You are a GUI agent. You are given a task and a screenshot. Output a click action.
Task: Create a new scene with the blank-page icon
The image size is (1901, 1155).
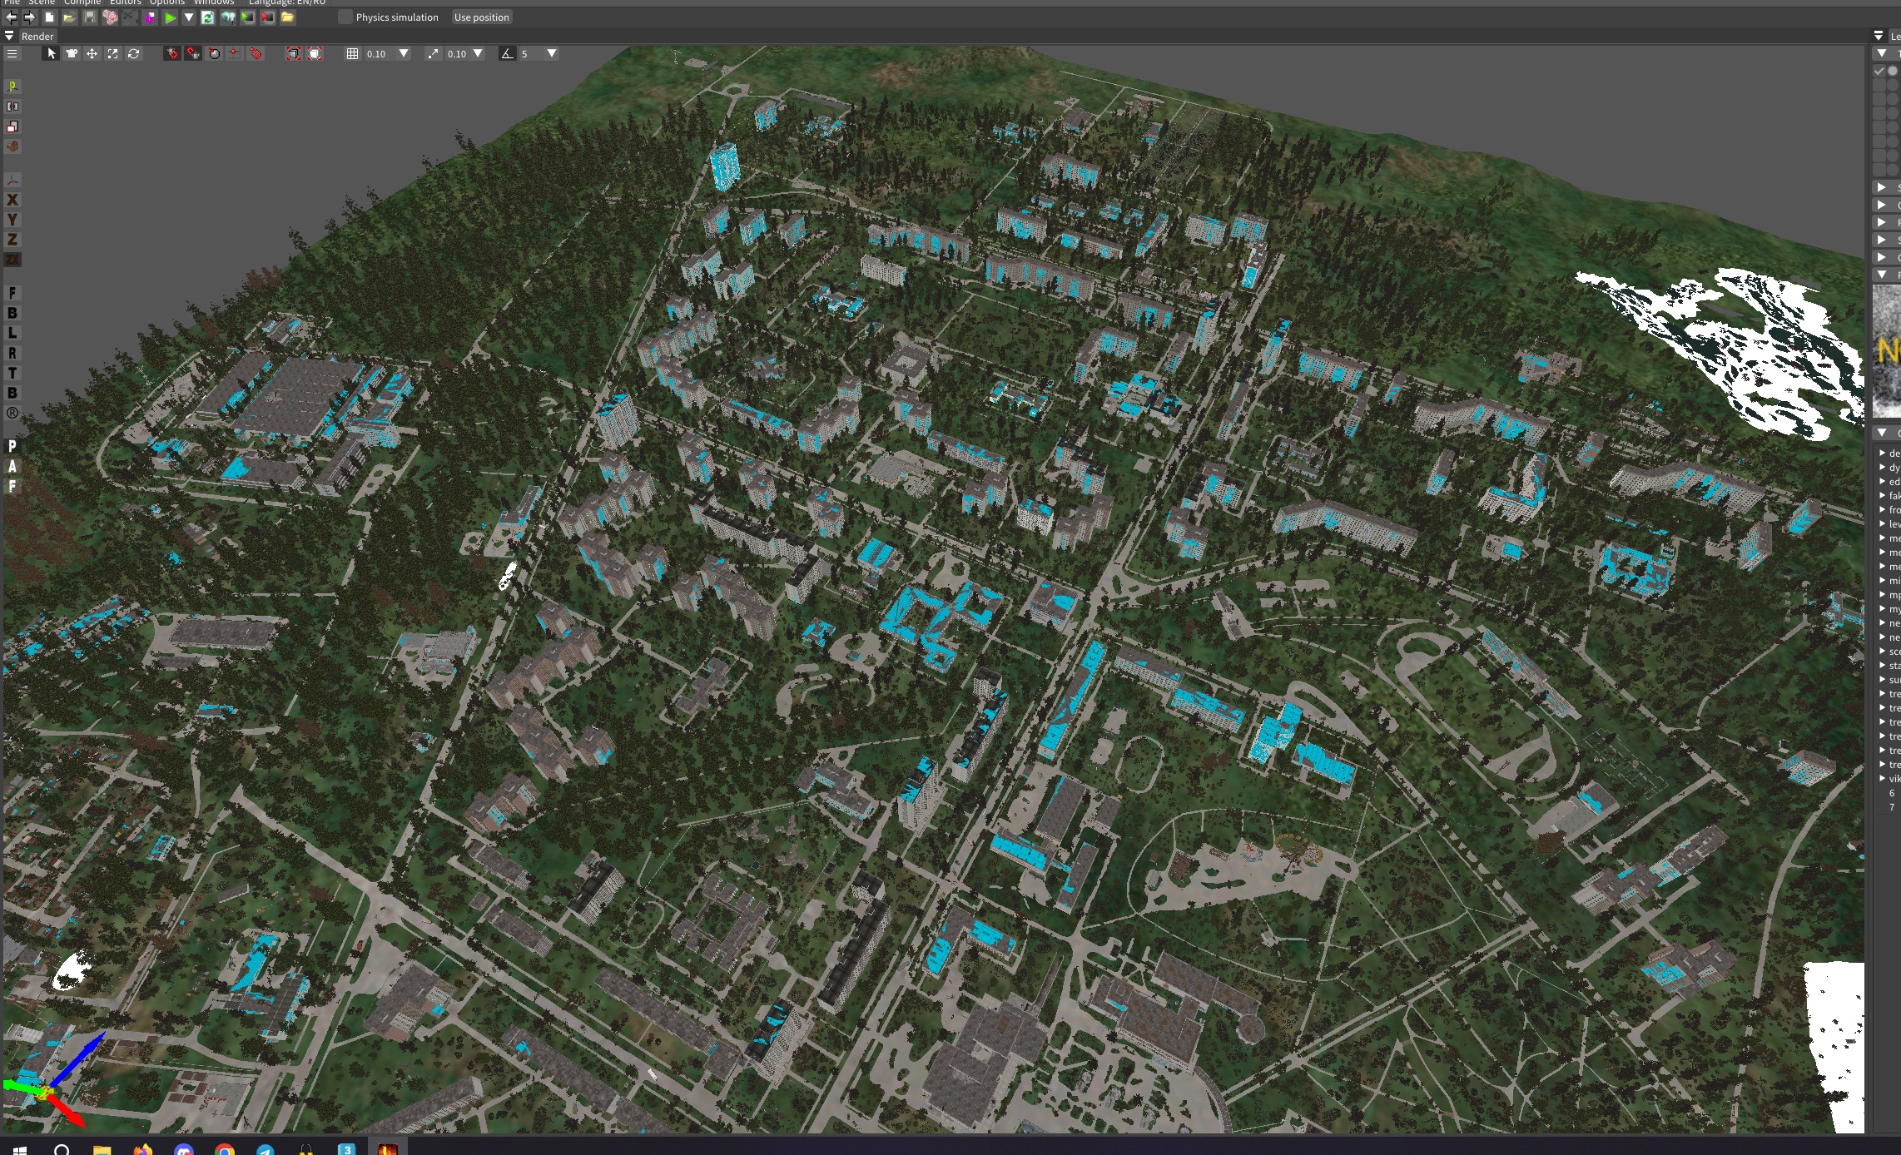pyautogui.click(x=50, y=17)
